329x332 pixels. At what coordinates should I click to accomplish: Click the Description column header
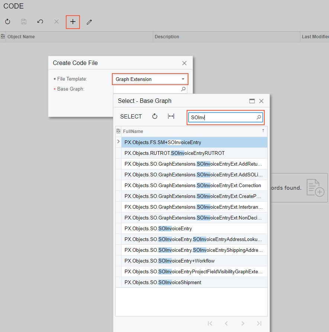click(167, 37)
